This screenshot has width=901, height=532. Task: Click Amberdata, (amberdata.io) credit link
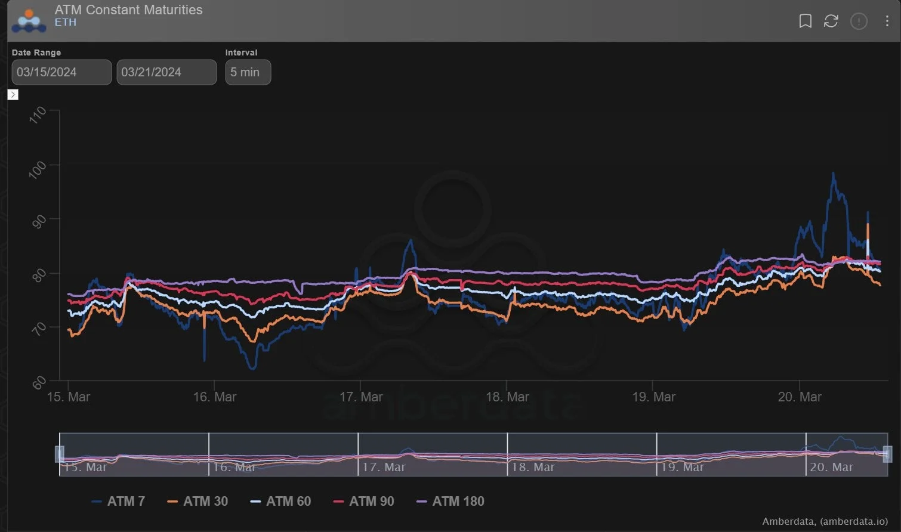(x=825, y=521)
